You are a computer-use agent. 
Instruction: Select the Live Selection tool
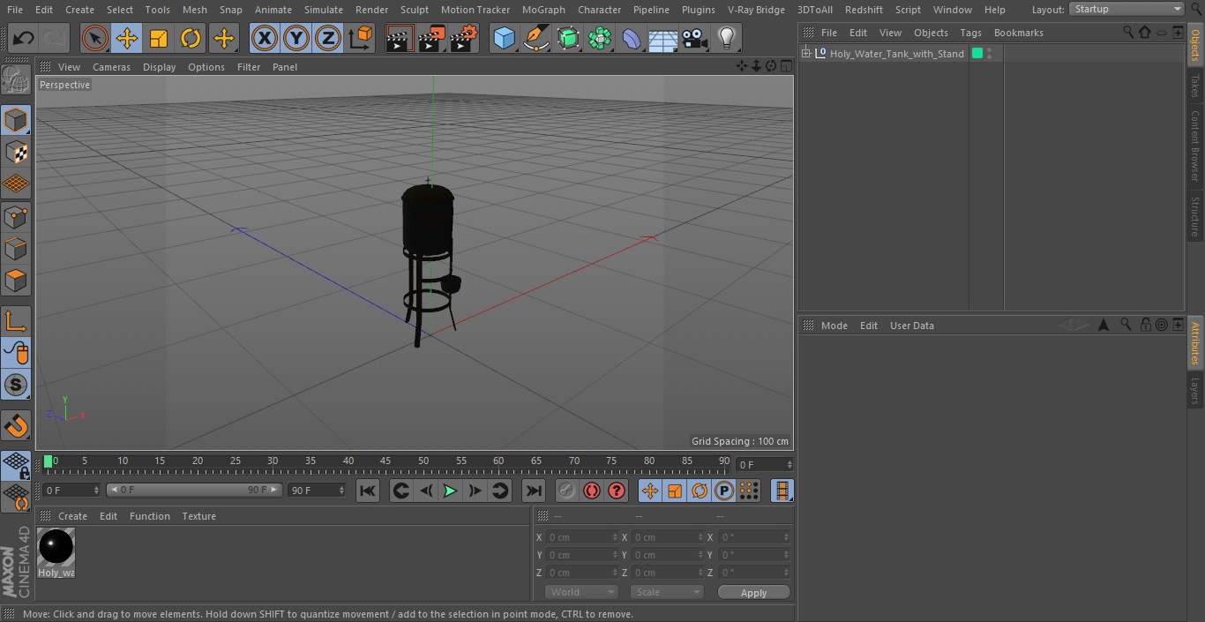(x=94, y=38)
